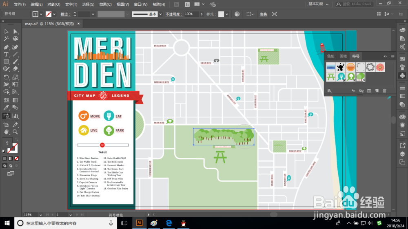Select the Magic Wand tool

[6, 39]
